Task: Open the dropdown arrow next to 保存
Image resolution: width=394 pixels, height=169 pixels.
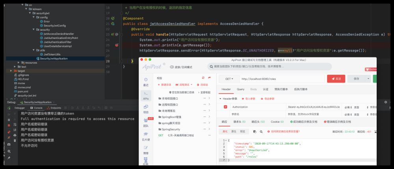Action: point(368,79)
